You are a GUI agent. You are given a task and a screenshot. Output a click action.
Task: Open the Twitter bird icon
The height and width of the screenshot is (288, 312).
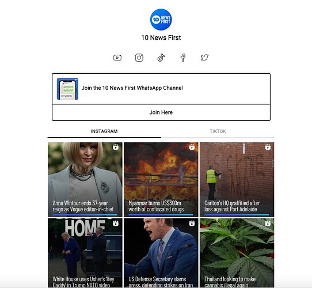click(204, 58)
